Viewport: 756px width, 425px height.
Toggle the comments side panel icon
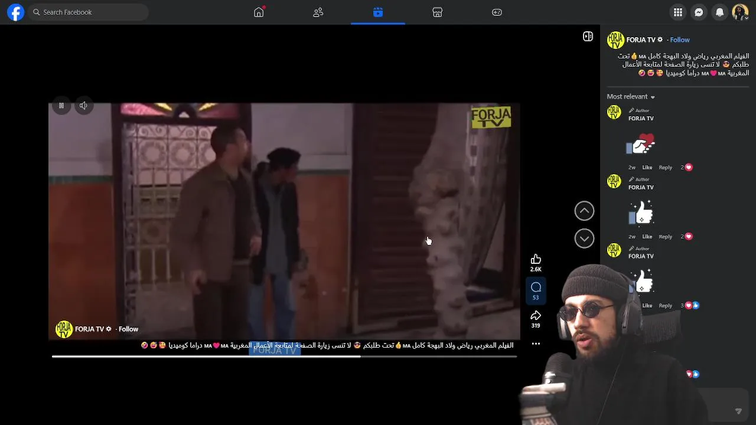(x=588, y=37)
